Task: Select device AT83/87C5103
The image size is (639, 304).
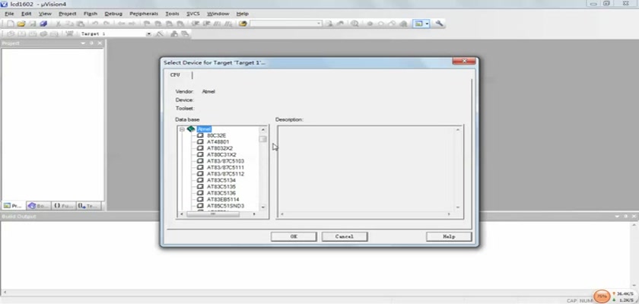Action: click(x=225, y=161)
